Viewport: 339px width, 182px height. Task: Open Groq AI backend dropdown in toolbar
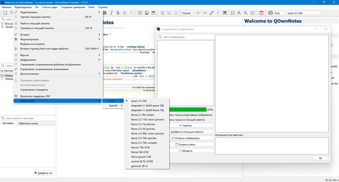tap(280, 13)
